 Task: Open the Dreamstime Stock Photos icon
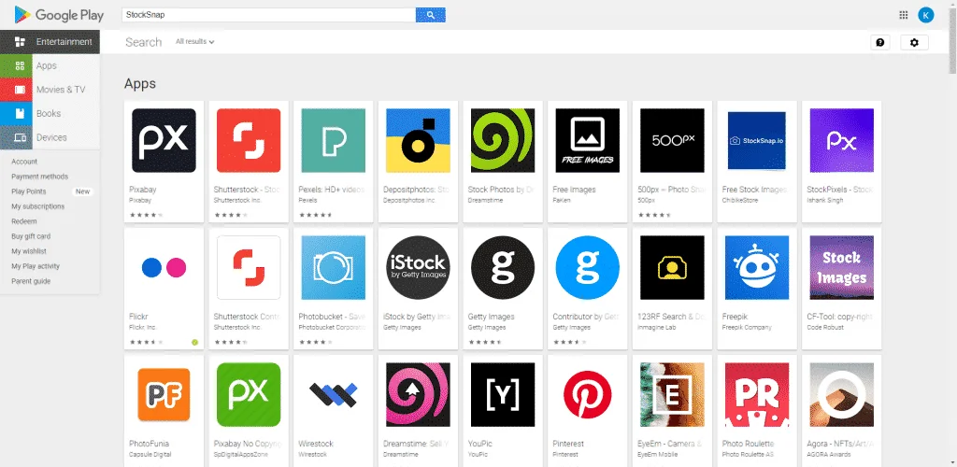click(x=503, y=140)
